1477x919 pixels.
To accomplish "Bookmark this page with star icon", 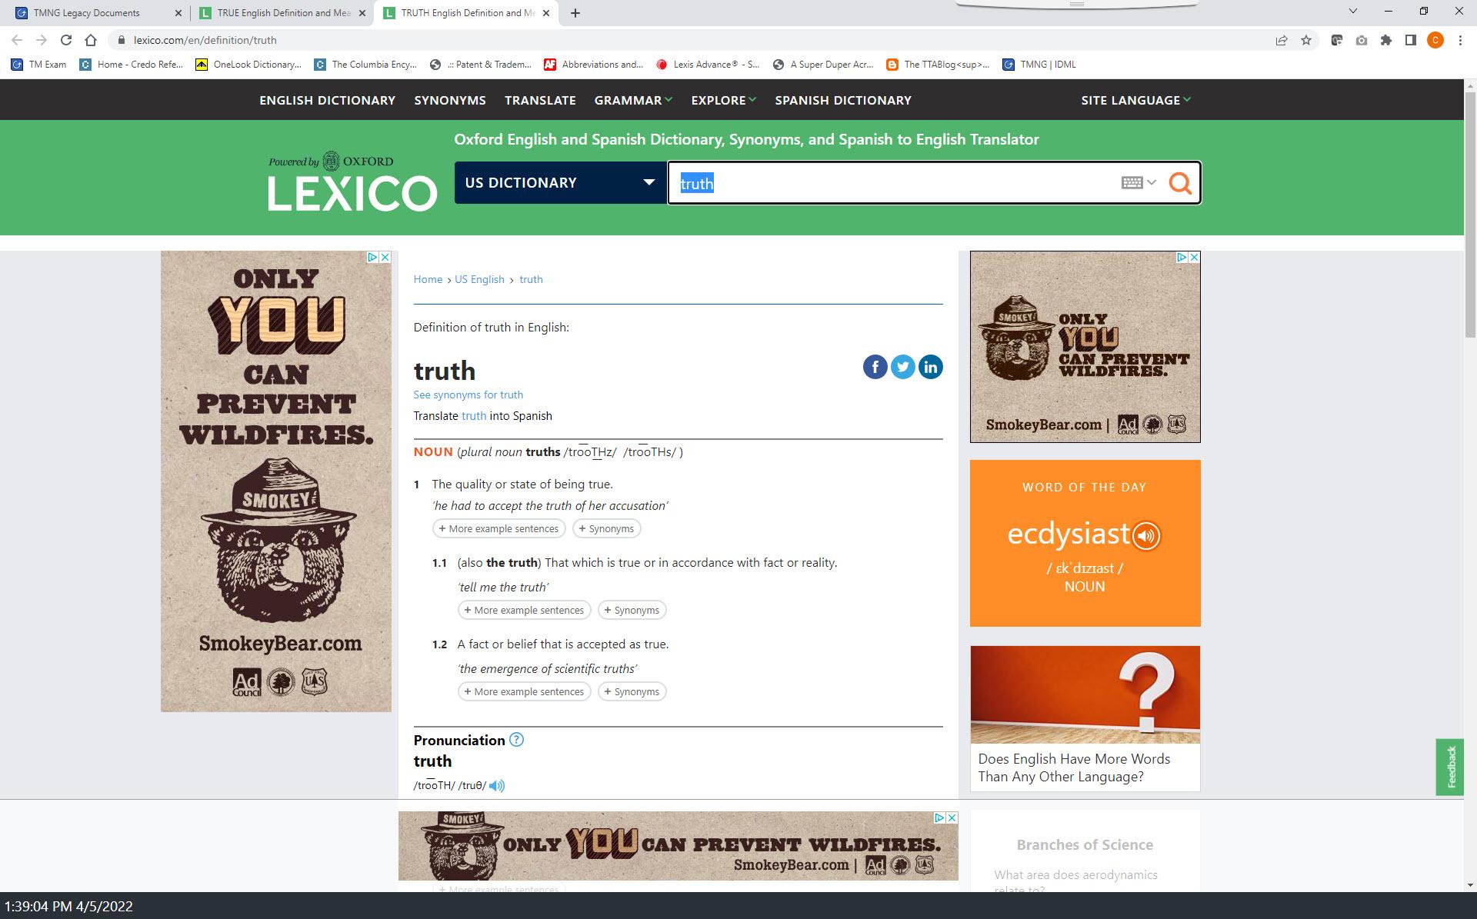I will (x=1306, y=40).
